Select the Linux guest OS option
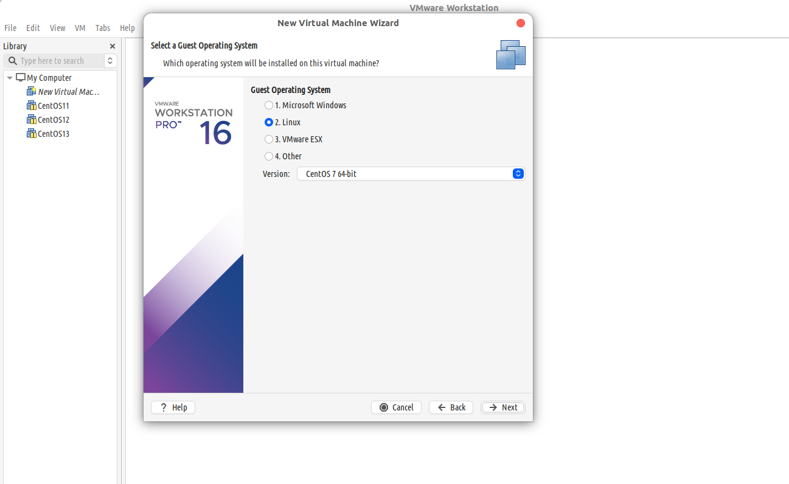 pos(269,122)
